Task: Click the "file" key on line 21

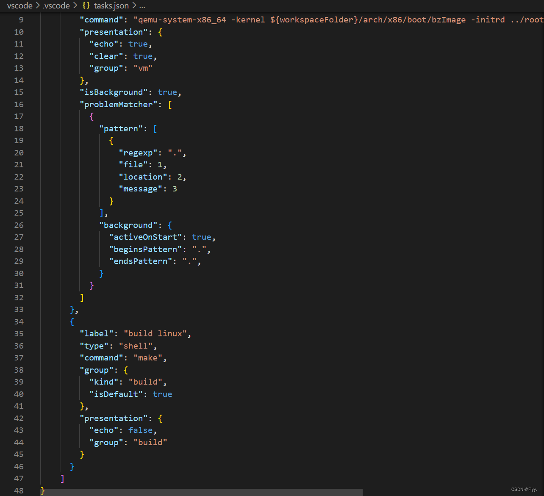Action: (x=133, y=165)
